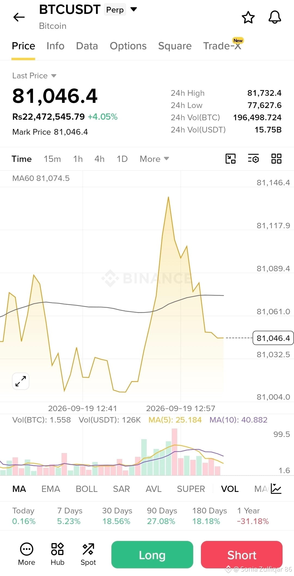Viewport: 294px width, 576px height.
Task: Open the Hub icon
Action: (57, 554)
